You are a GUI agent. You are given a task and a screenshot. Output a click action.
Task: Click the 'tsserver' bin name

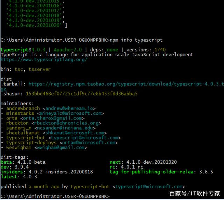(x=40, y=69)
